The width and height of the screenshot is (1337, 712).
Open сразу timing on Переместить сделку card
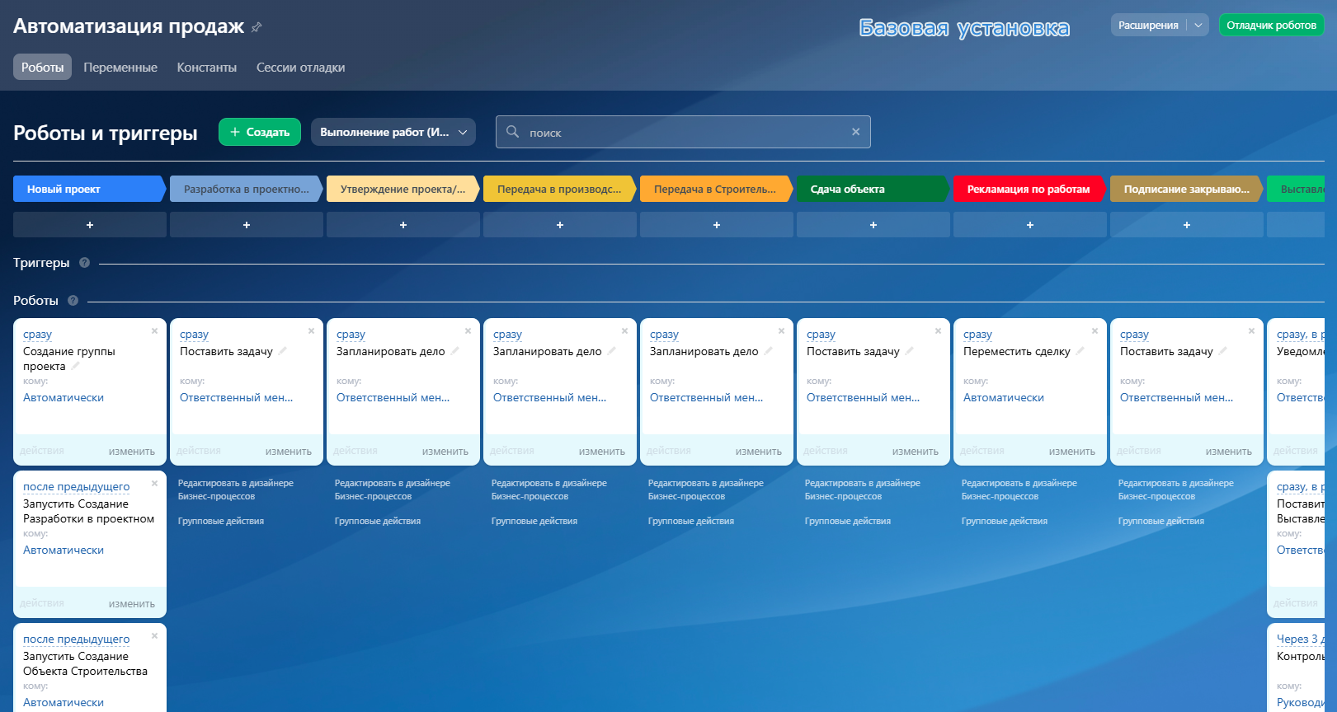(x=977, y=335)
